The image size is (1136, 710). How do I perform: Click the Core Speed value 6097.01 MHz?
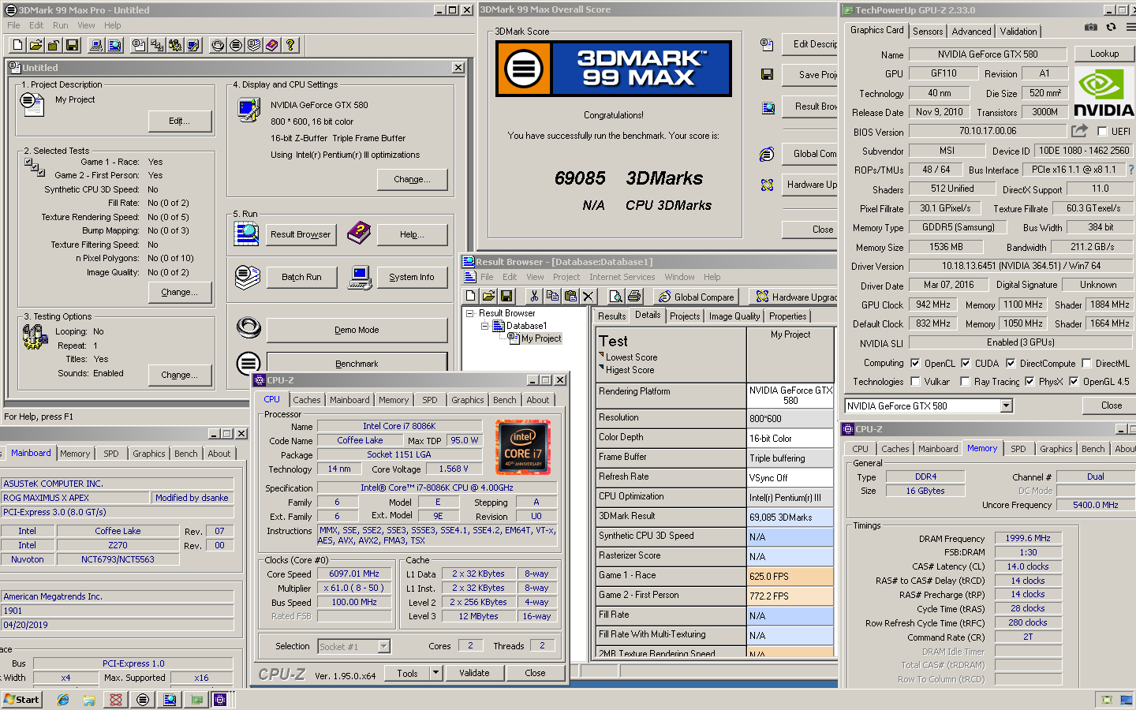[353, 574]
